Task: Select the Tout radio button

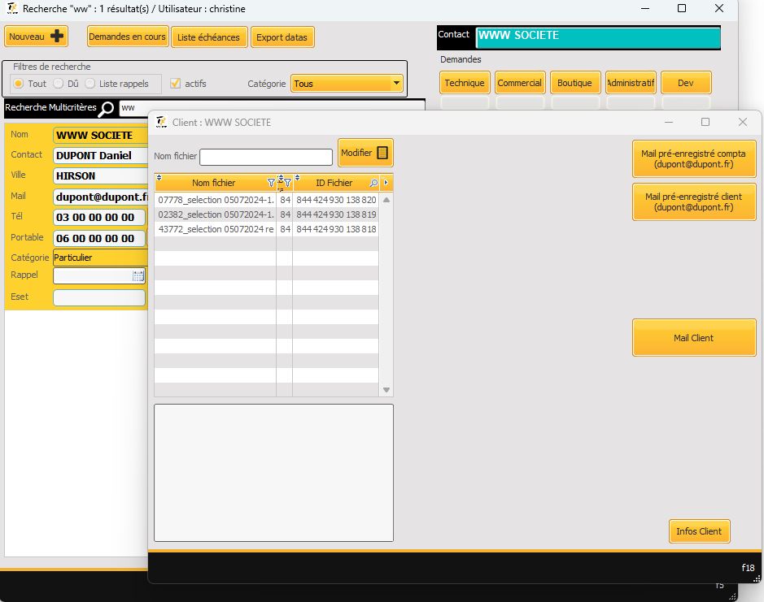Action: pos(19,84)
